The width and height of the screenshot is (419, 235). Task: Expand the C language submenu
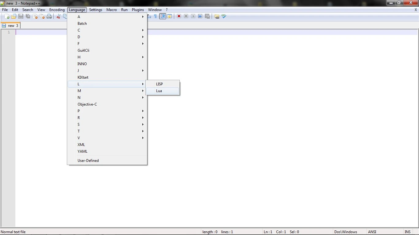pos(107,30)
